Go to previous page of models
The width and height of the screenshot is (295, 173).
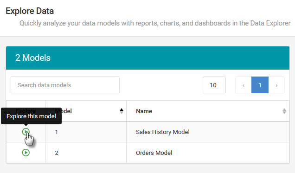tap(243, 85)
